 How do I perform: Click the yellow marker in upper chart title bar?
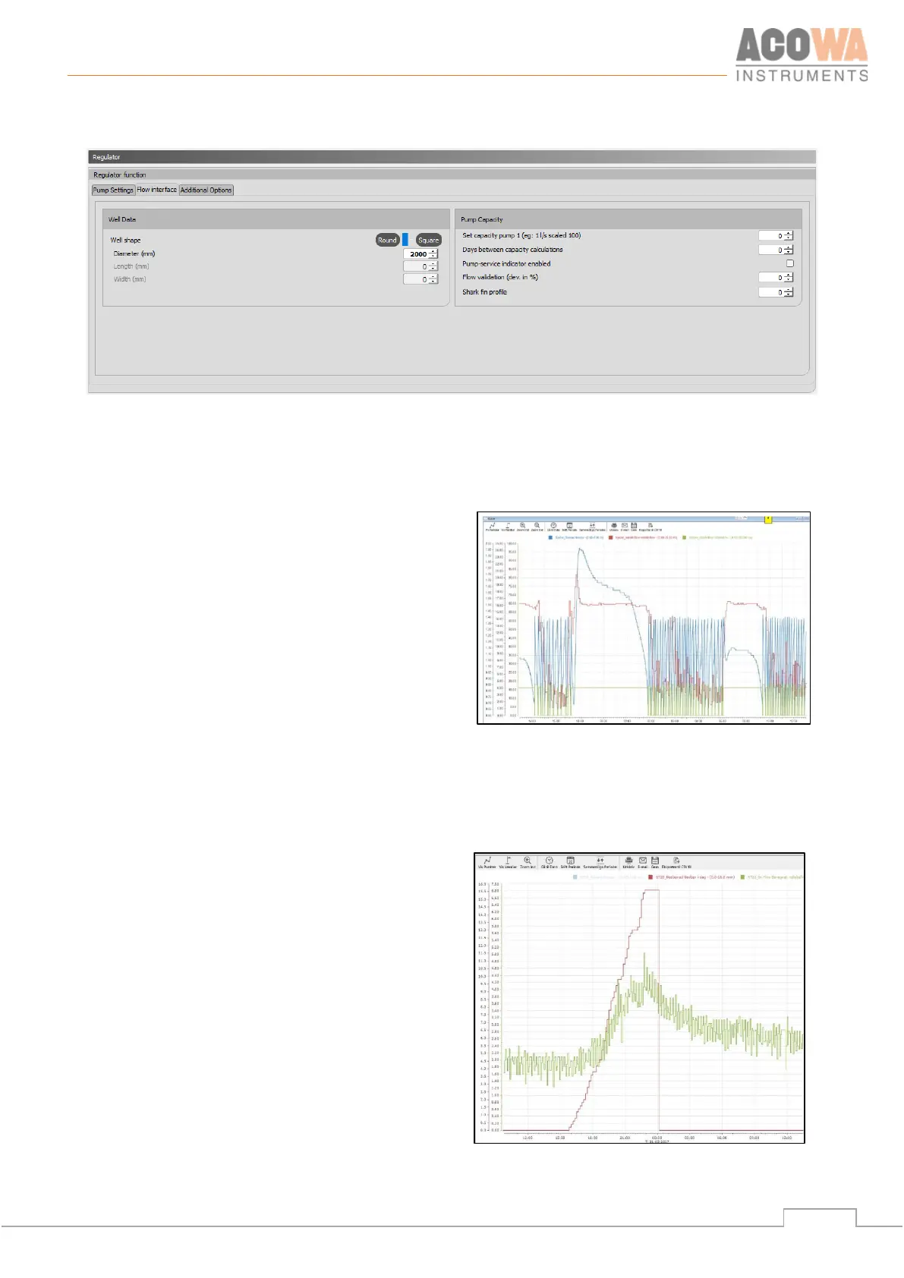click(768, 519)
